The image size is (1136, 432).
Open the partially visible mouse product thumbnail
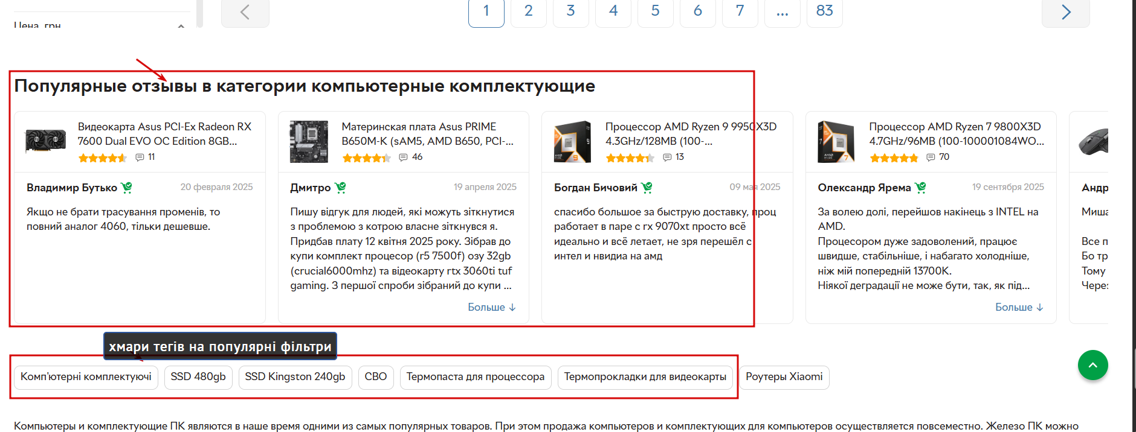(x=1094, y=142)
